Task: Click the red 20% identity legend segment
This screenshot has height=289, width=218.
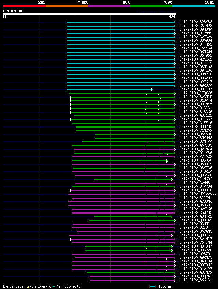Action: click(25, 6)
